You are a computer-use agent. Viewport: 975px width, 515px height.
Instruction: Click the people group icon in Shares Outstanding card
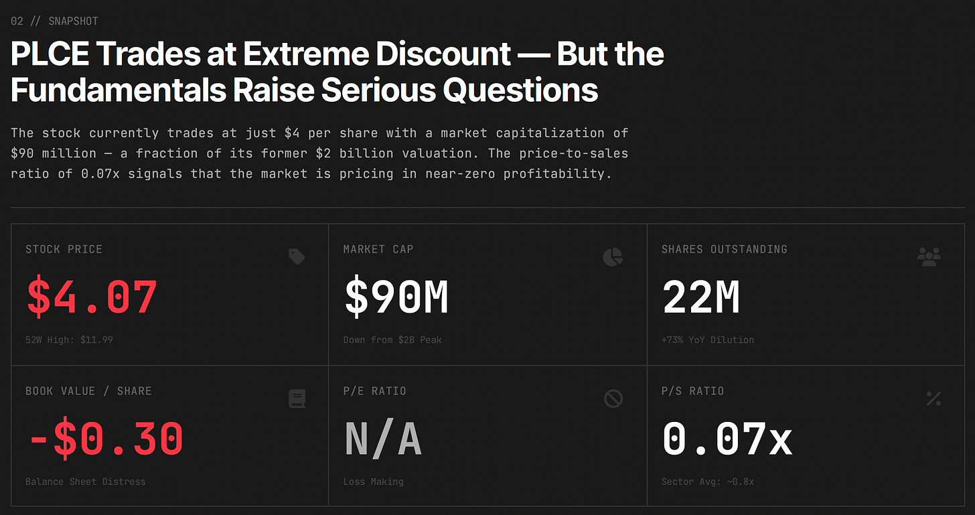(x=929, y=257)
